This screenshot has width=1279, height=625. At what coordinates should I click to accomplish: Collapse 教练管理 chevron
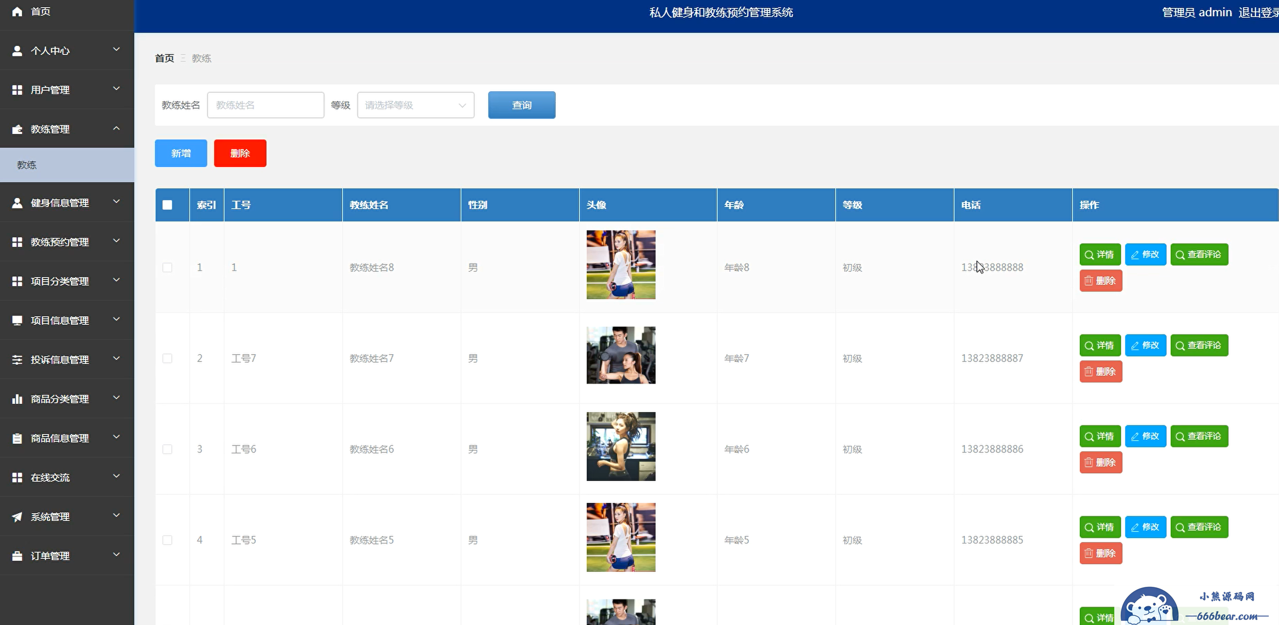116,127
